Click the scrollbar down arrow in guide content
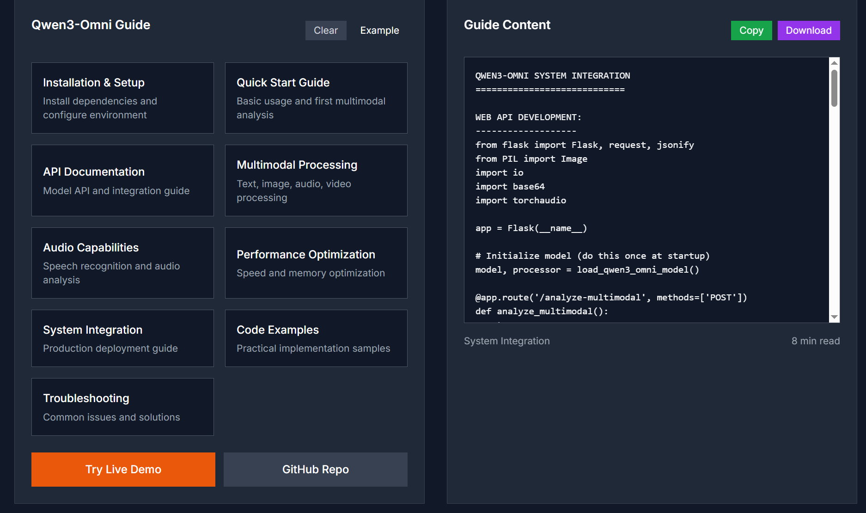This screenshot has height=513, width=866. [834, 317]
